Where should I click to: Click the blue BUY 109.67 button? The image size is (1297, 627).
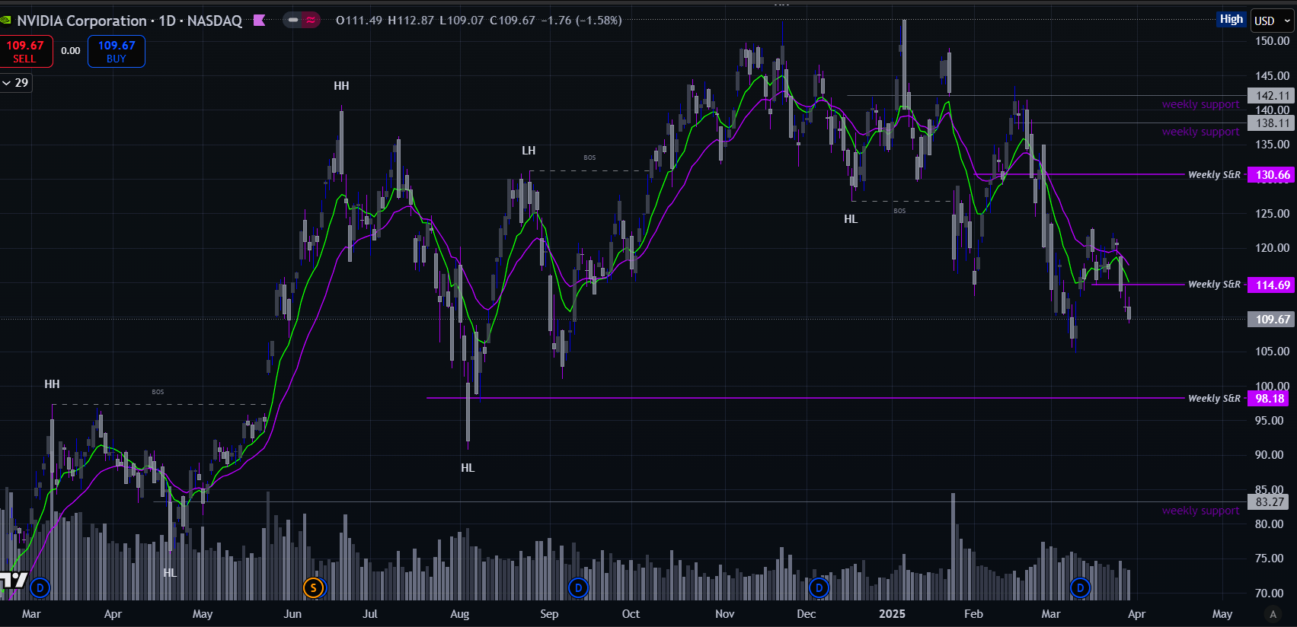[117, 52]
